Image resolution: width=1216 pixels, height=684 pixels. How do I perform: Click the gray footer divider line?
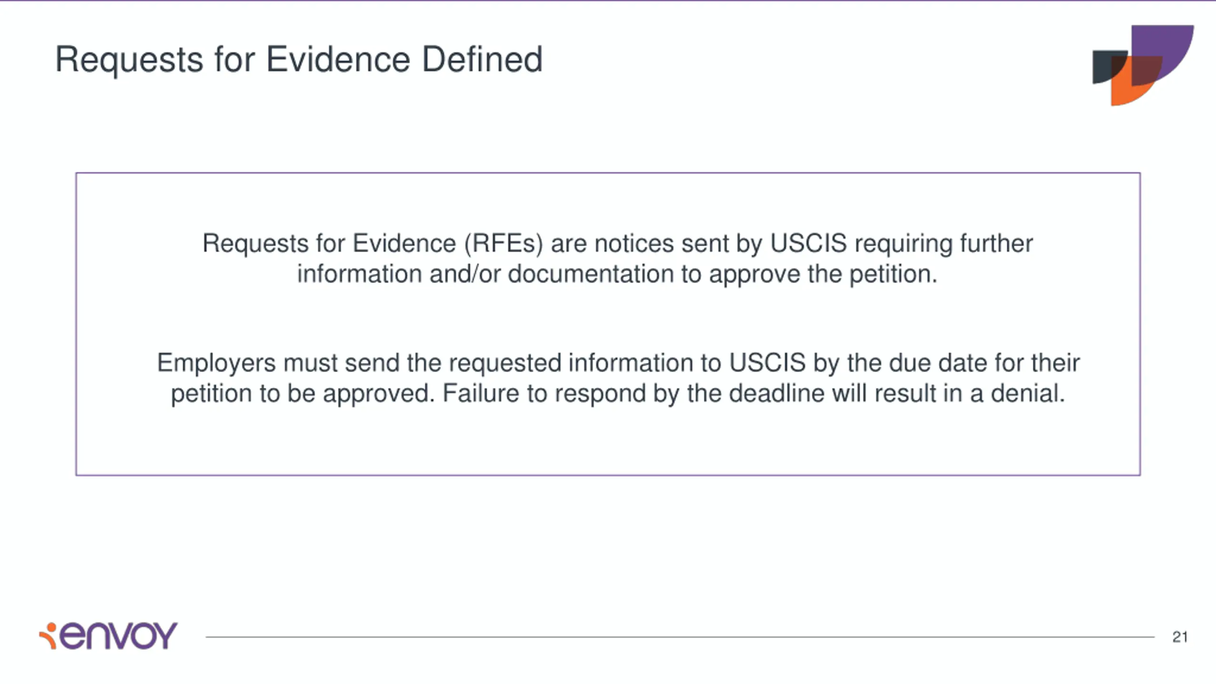(680, 637)
